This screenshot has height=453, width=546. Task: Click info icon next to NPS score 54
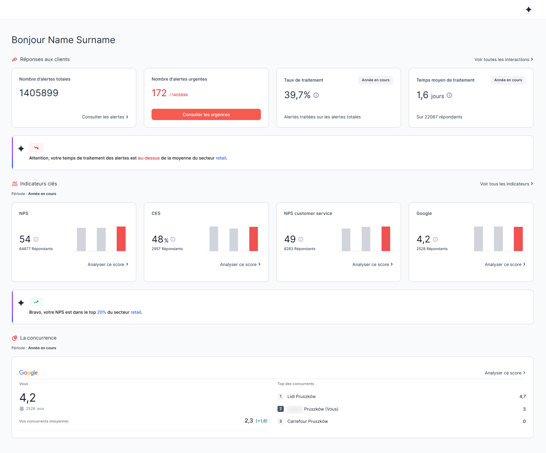(x=36, y=239)
